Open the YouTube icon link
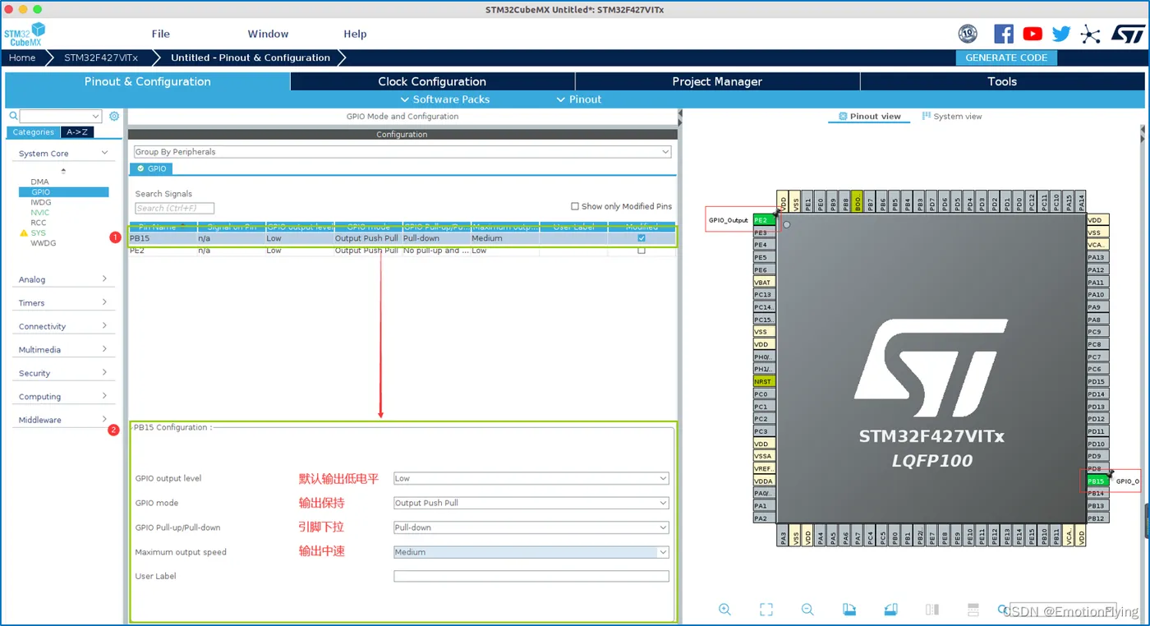The image size is (1150, 626). 1033,34
